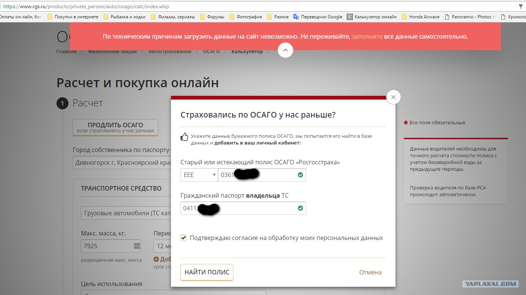Open Переводчик Google bookmark
526x295 pixels.
(318, 17)
